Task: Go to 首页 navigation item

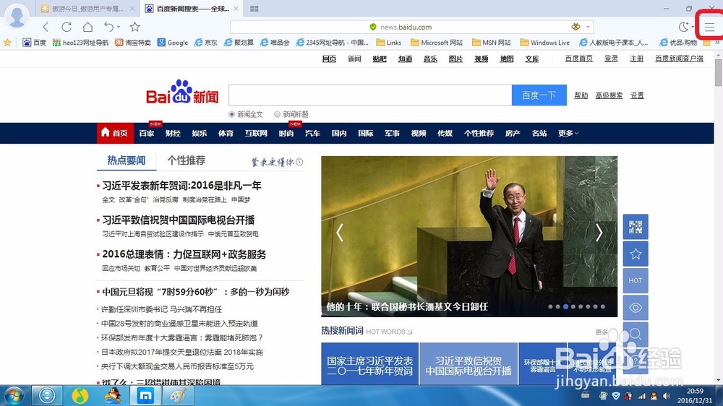Action: (x=115, y=133)
